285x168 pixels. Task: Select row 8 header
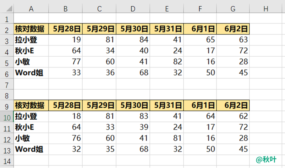(x=7, y=94)
